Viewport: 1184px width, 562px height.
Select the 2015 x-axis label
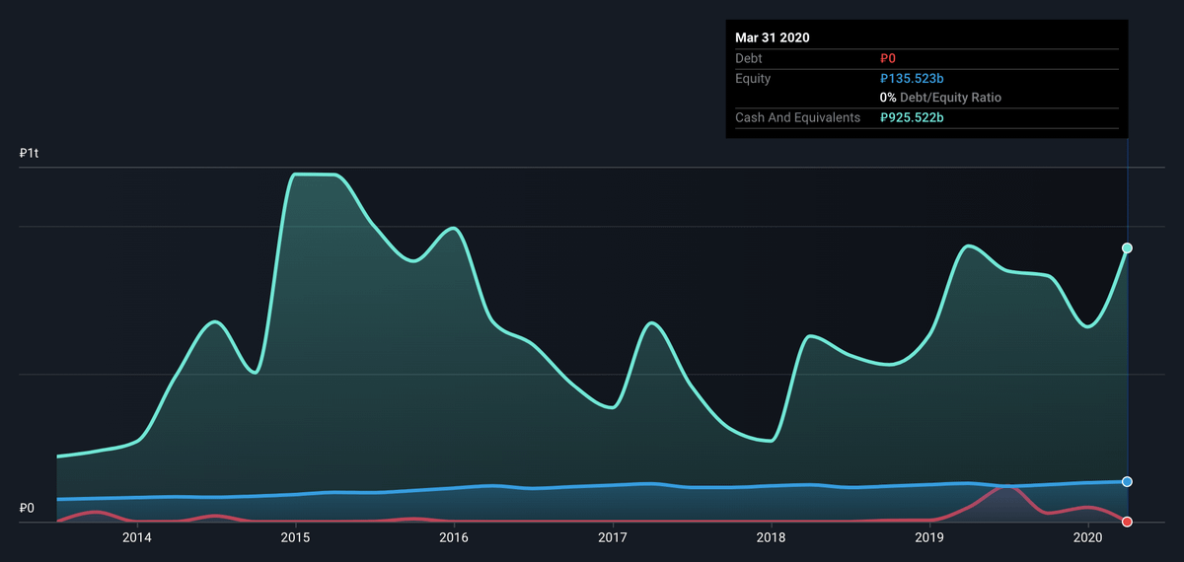[295, 537]
